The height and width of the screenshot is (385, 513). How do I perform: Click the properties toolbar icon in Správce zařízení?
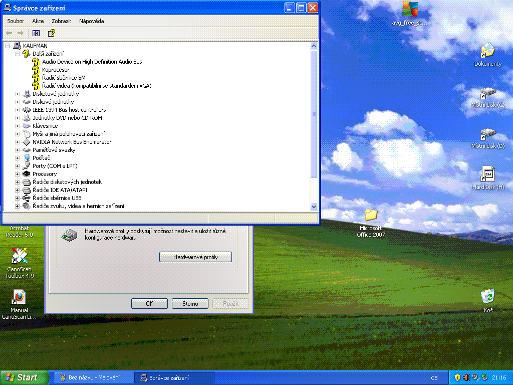tap(36, 33)
